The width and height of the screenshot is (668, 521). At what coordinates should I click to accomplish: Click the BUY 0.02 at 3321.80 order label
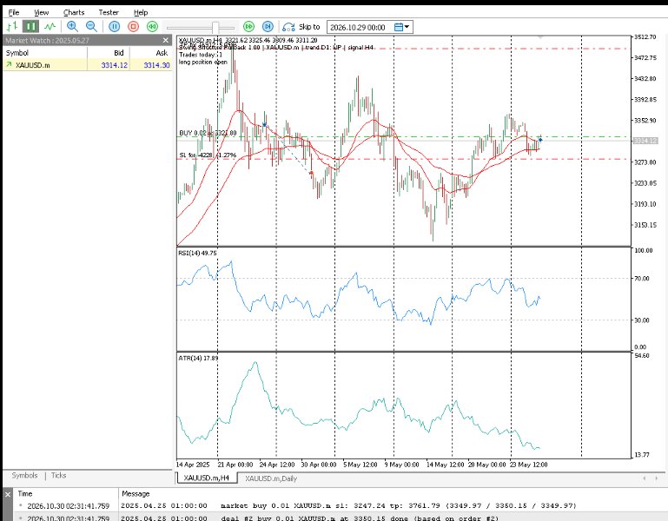click(208, 133)
